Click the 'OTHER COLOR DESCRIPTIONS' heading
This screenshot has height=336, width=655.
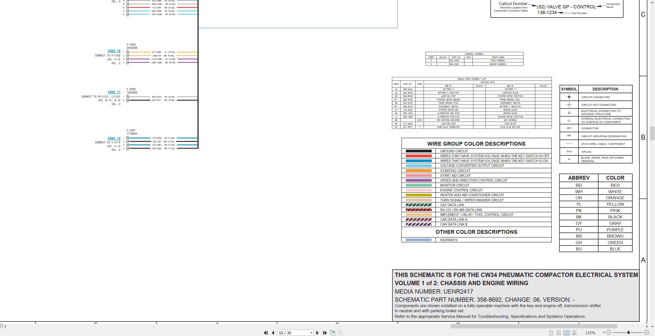tap(476, 232)
